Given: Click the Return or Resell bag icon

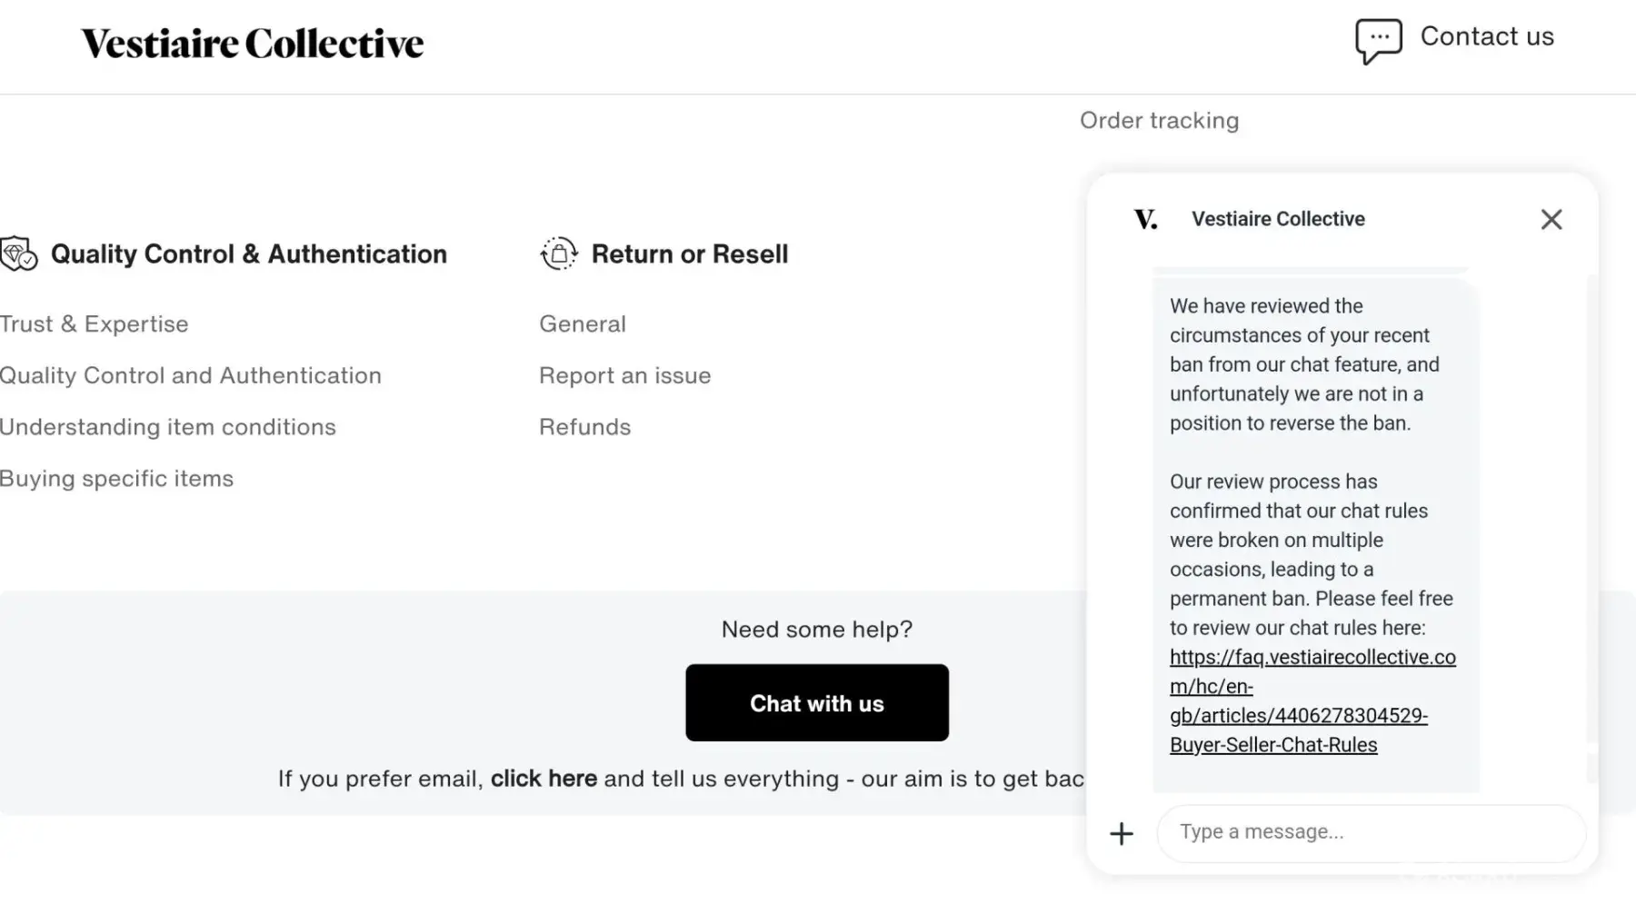Looking at the screenshot, I should pyautogui.click(x=559, y=253).
